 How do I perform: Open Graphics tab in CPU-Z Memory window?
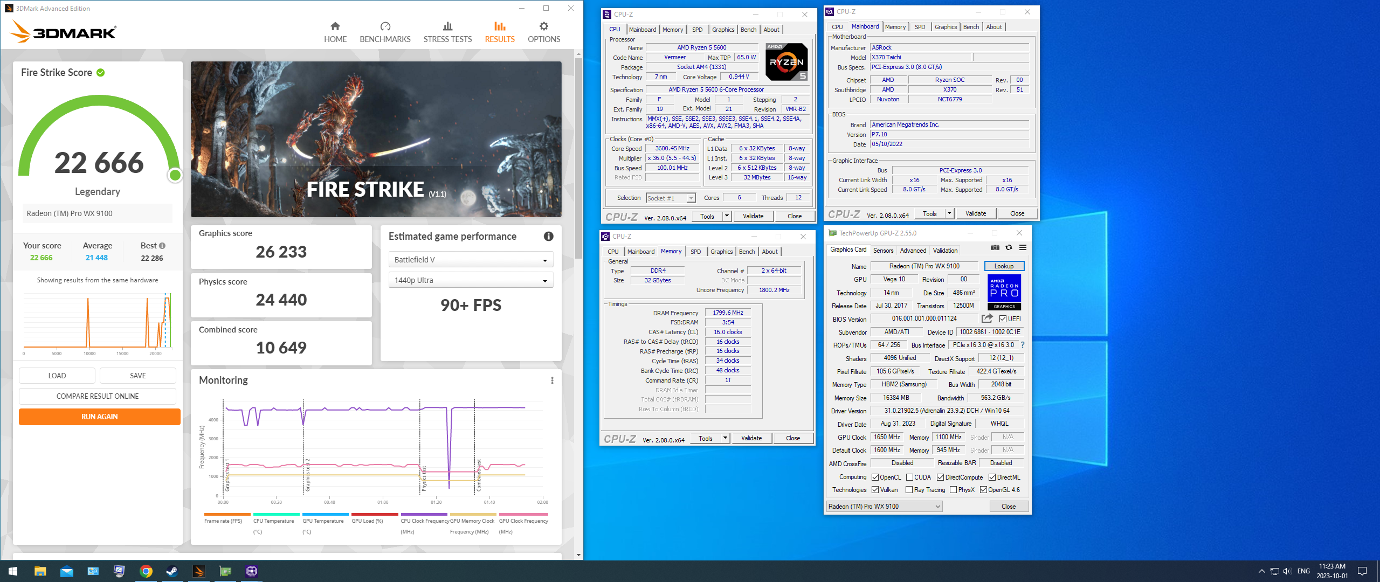point(721,252)
